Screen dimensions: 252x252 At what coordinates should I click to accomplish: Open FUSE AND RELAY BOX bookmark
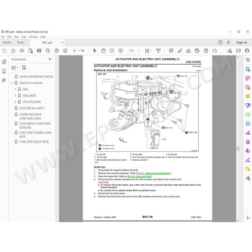(34, 142)
